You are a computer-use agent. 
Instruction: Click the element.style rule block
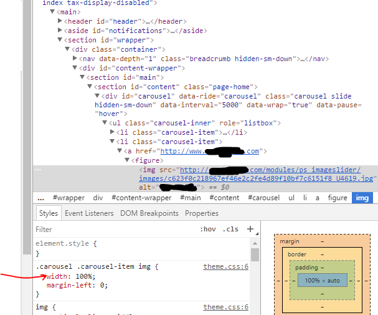coord(141,249)
